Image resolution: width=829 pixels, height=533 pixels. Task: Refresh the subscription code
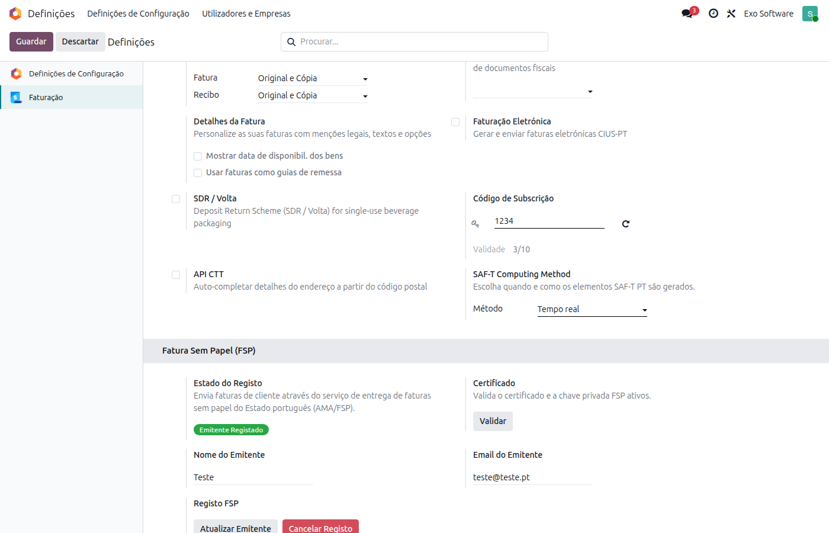[x=625, y=224]
